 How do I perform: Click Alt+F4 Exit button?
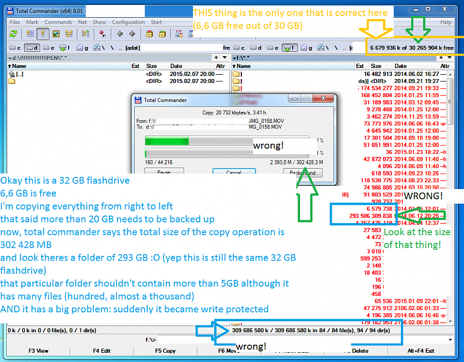click(x=421, y=351)
